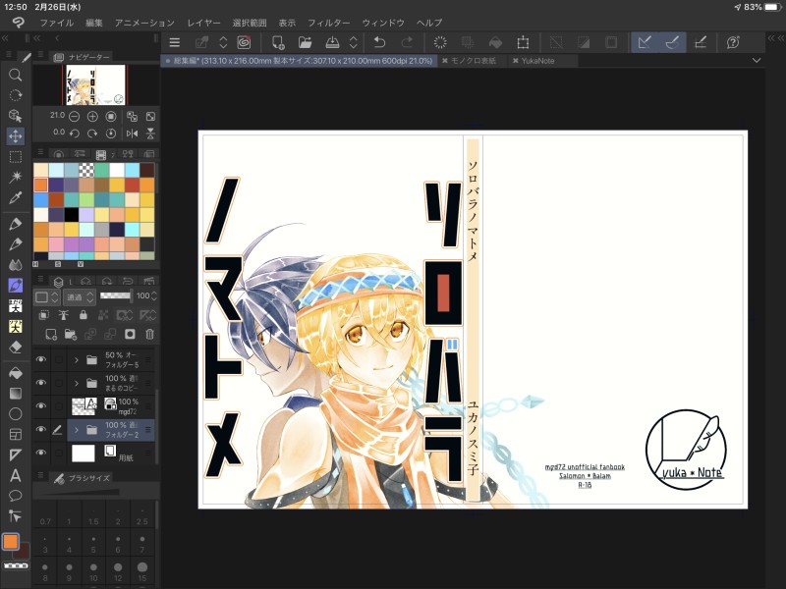
Task: Select the Zoom magnifier tool
Action: [15, 76]
